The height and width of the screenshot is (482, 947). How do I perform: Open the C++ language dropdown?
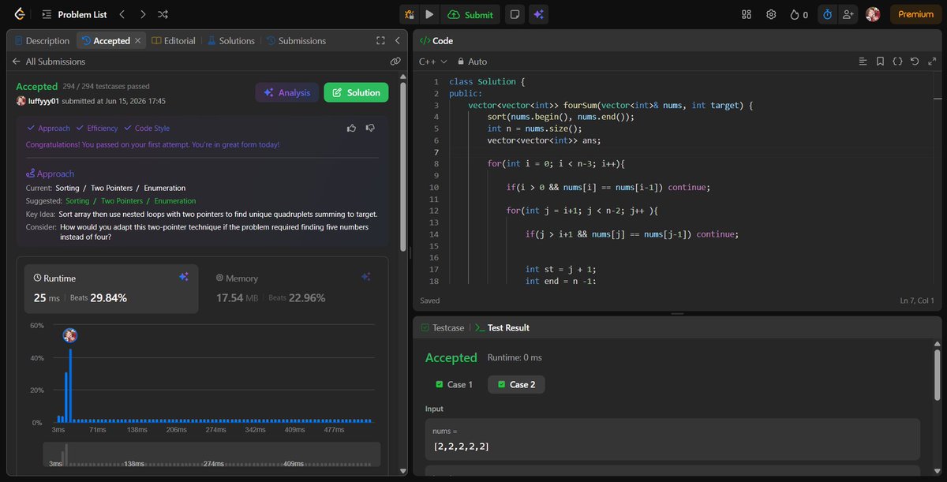tap(432, 62)
